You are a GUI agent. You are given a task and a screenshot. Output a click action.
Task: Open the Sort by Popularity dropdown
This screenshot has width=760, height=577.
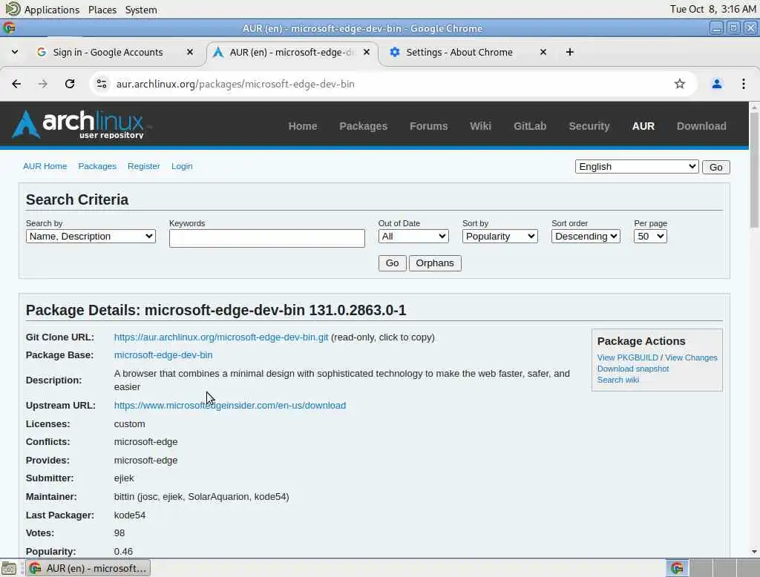499,237
